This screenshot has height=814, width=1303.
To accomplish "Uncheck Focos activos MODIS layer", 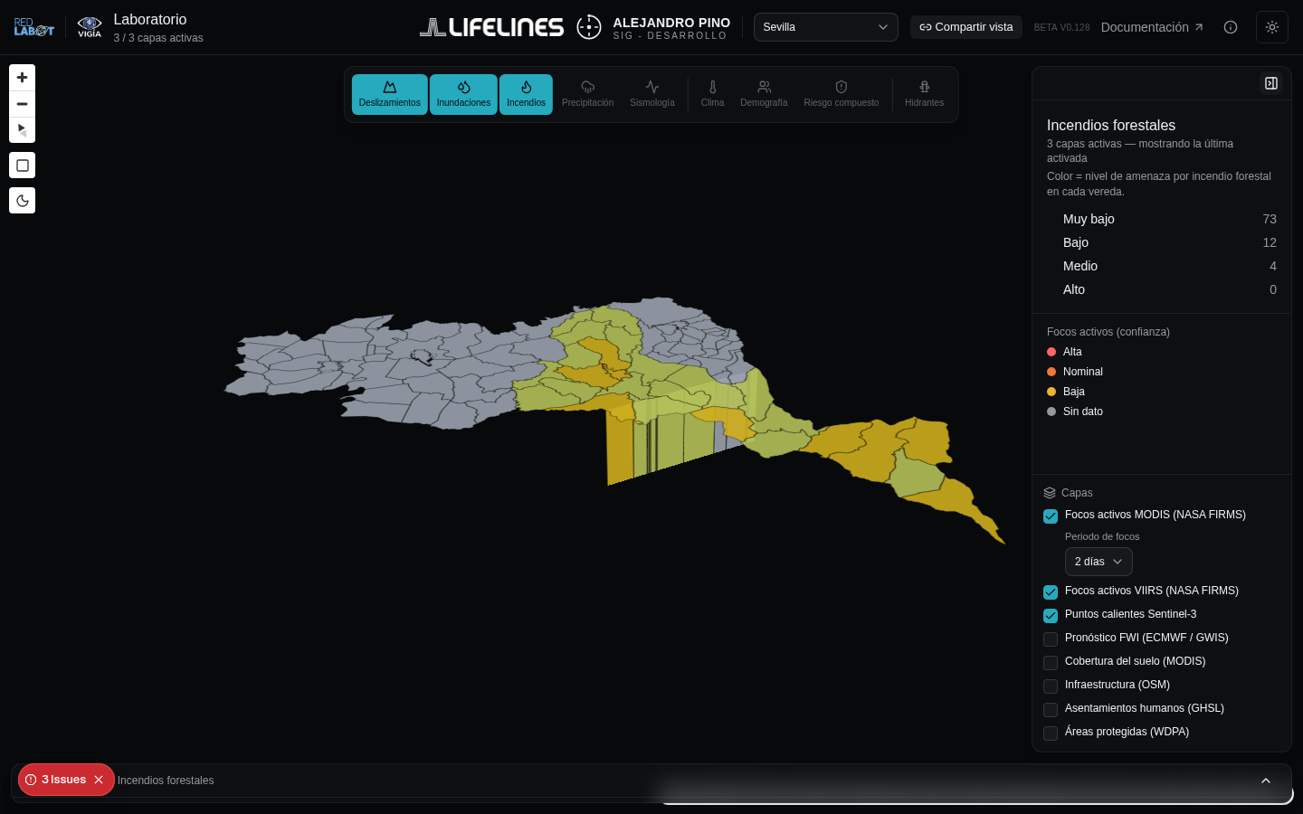I will click(1051, 516).
